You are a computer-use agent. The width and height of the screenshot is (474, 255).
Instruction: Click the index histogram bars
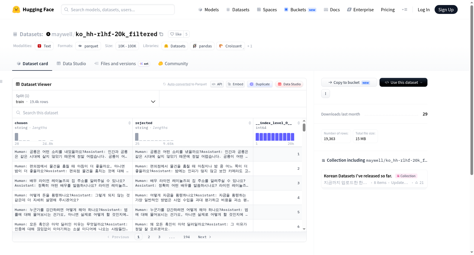click(275, 137)
